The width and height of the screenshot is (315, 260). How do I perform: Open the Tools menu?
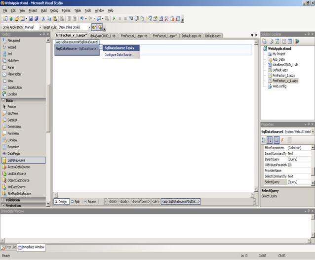click(87, 10)
